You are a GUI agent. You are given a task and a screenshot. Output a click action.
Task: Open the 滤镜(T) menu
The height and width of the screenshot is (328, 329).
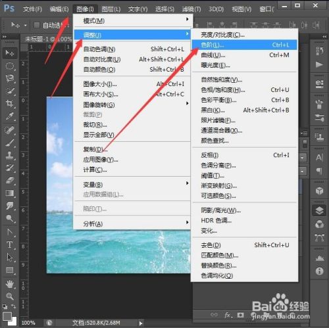pos(191,9)
